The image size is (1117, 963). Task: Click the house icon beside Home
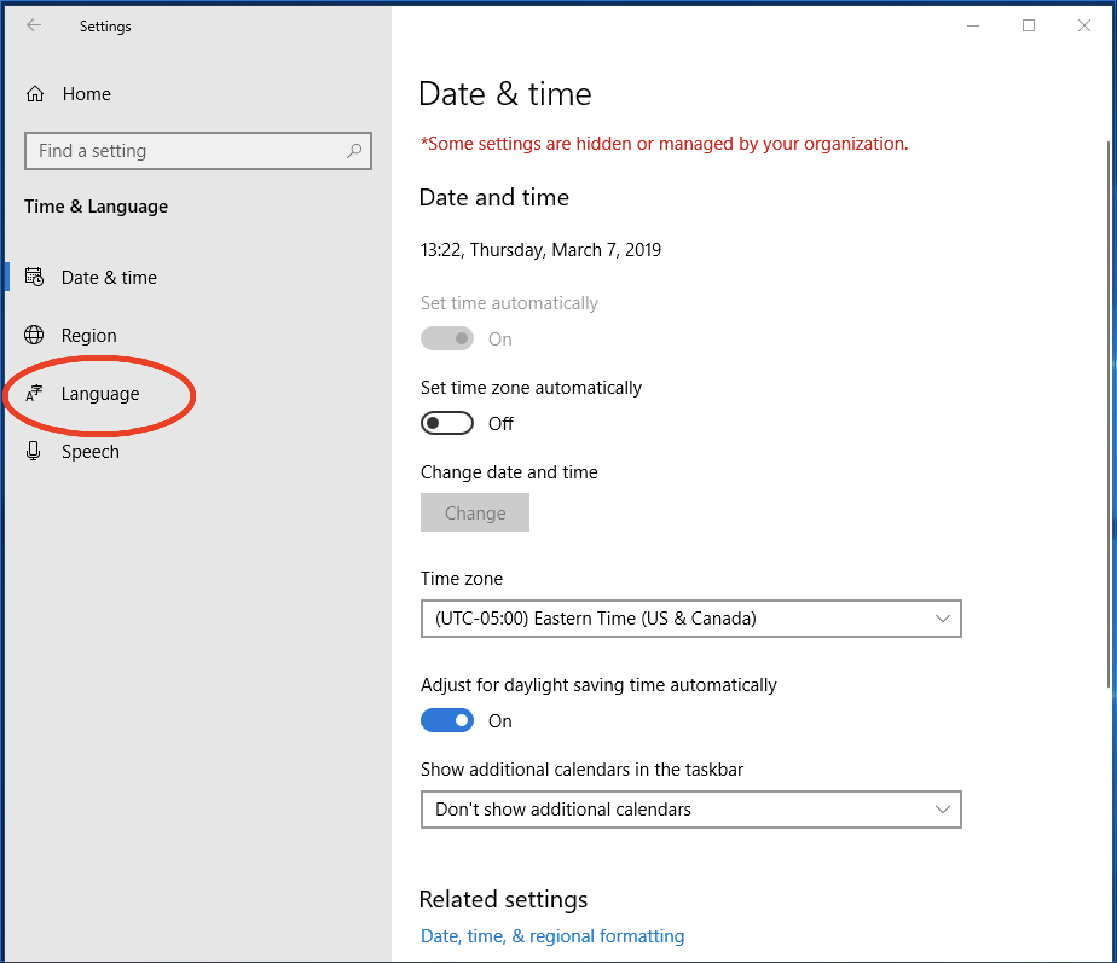pyautogui.click(x=34, y=94)
